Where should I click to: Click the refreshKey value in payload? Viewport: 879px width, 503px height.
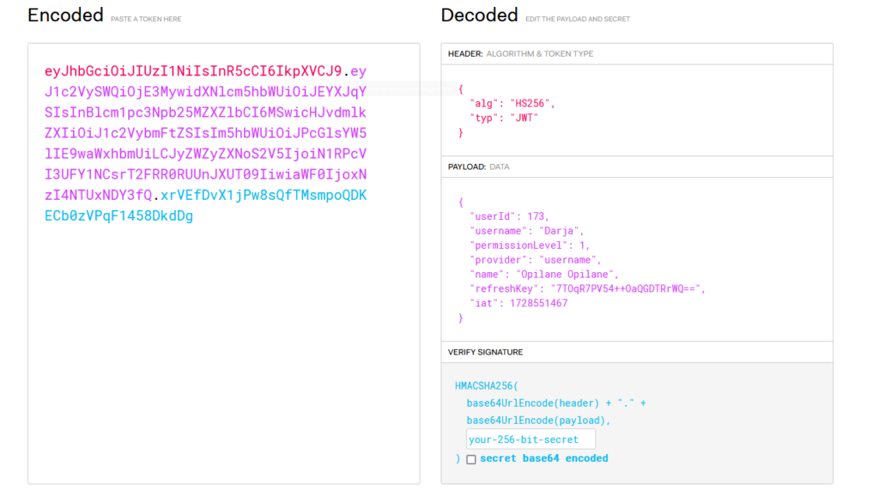pos(626,288)
